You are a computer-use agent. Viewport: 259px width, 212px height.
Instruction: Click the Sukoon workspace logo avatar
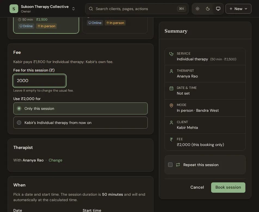tap(14, 9)
